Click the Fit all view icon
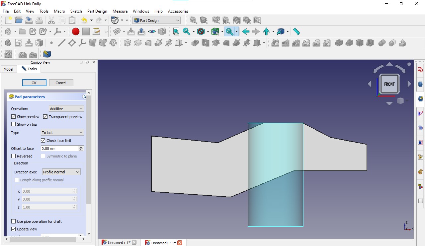This screenshot has height=246, width=425. point(176,31)
